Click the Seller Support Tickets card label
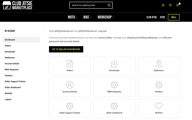The image size is (192, 120). click(70, 113)
